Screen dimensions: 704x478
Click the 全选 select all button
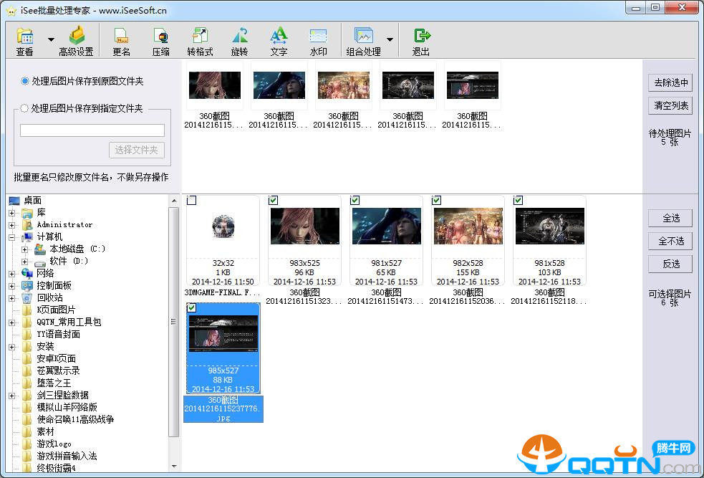point(670,218)
